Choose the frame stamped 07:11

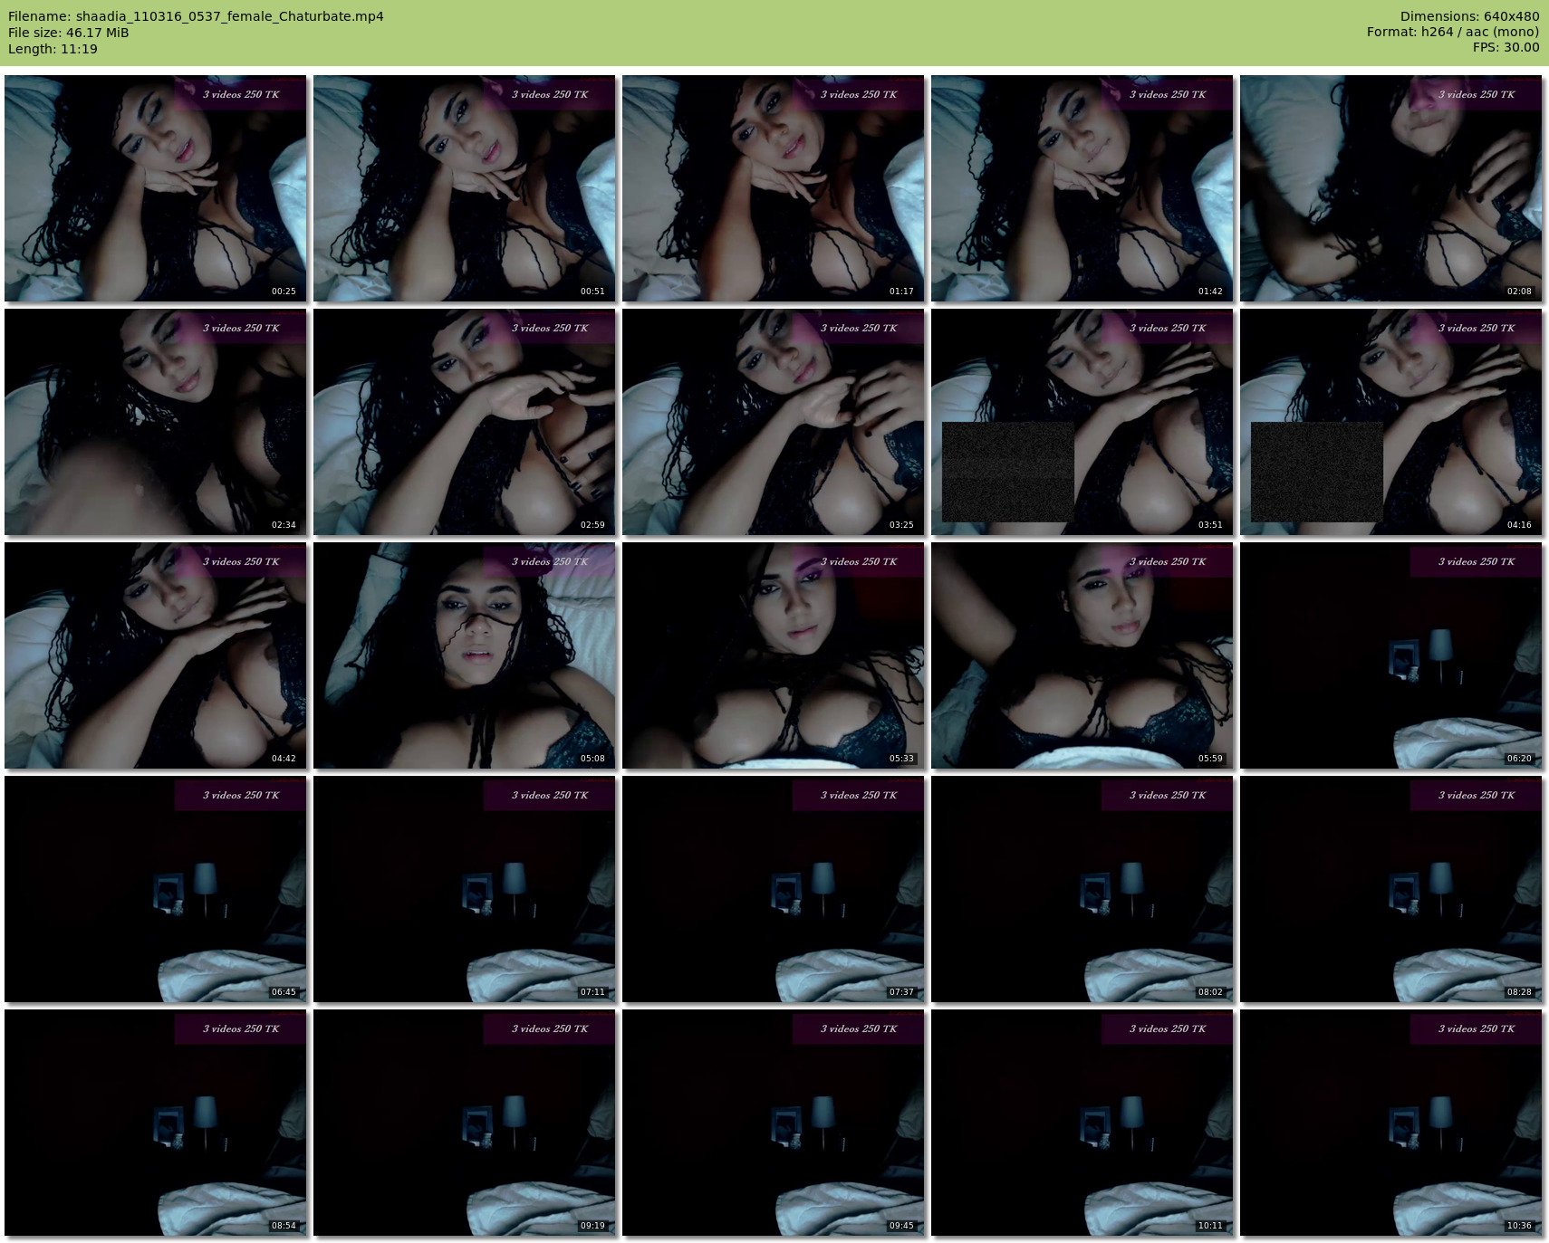tap(465, 889)
